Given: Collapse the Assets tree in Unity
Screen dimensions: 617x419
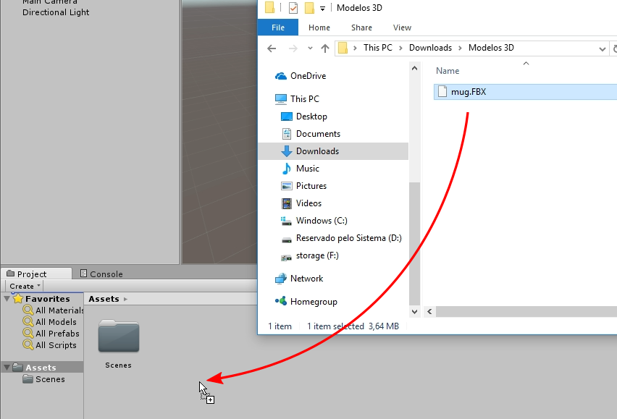Looking at the screenshot, I should point(7,368).
